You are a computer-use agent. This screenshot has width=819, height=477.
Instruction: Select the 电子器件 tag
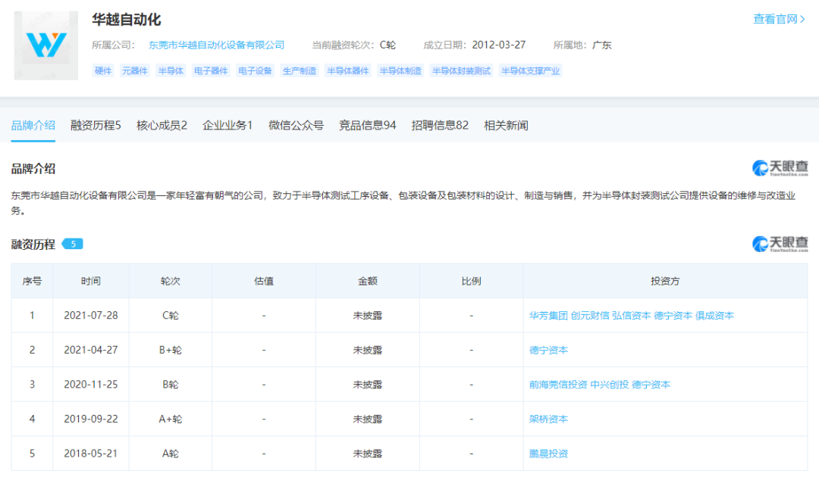tap(211, 71)
